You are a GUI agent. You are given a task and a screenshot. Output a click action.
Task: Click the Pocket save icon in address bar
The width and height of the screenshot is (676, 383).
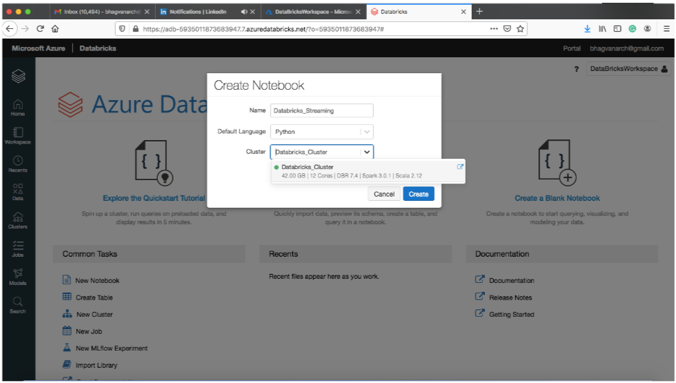pyautogui.click(x=508, y=29)
